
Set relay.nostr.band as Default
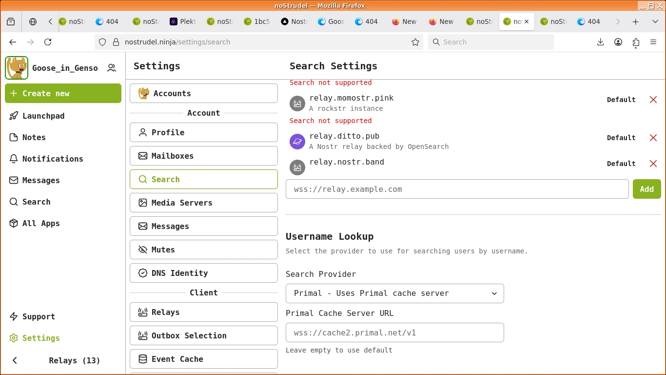[x=621, y=164]
